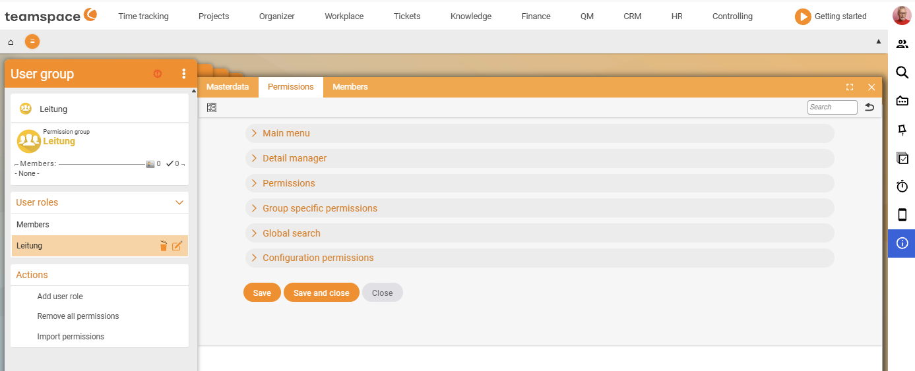Click the Leitung group icon at top of panel

pos(26,109)
